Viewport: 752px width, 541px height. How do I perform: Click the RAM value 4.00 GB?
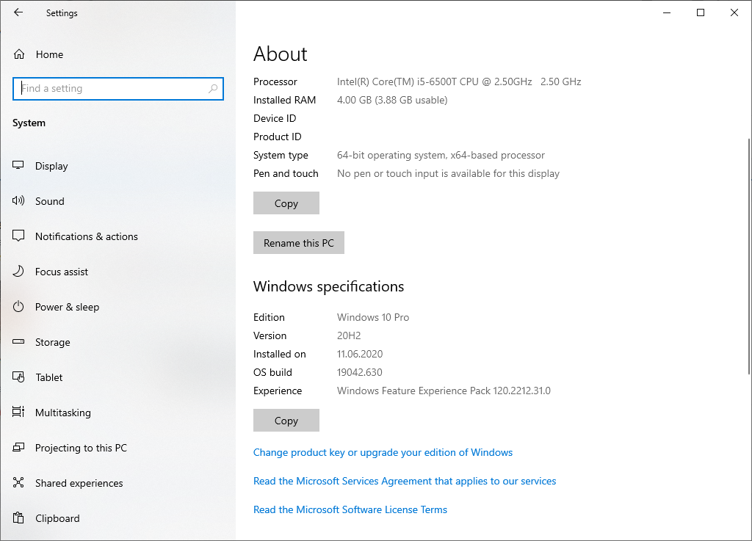[392, 100]
